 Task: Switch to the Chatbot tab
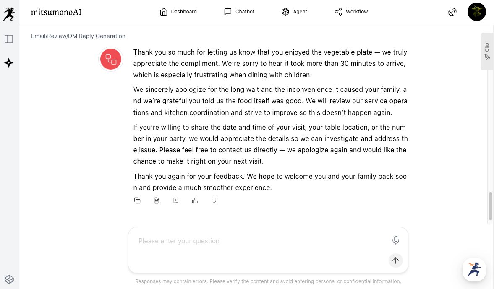point(239,12)
